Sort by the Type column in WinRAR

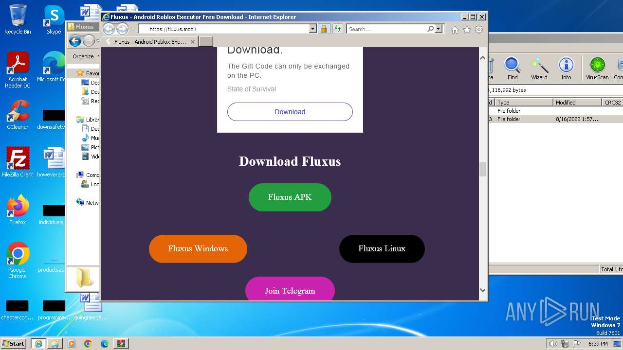pyautogui.click(x=524, y=103)
